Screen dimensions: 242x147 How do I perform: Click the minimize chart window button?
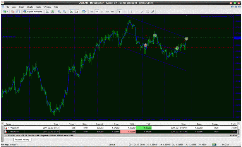coord(232,7)
